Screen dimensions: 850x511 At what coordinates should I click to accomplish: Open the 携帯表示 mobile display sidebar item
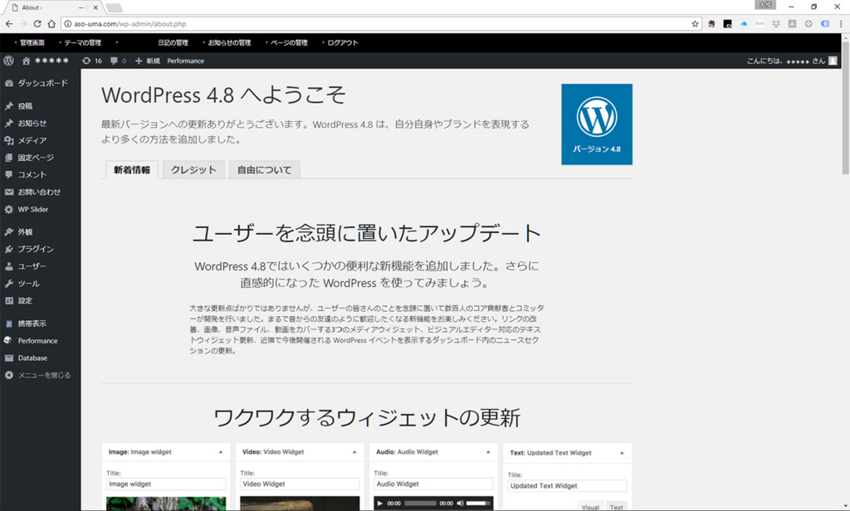pyautogui.click(x=40, y=324)
